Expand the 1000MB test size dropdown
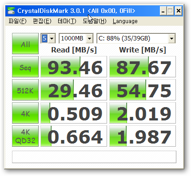The width and height of the screenshot is (191, 176). (89, 38)
